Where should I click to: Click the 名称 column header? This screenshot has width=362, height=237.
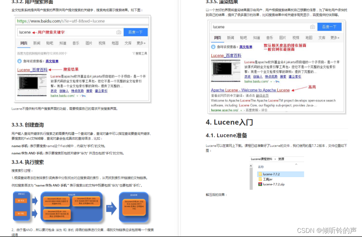coord(261,167)
